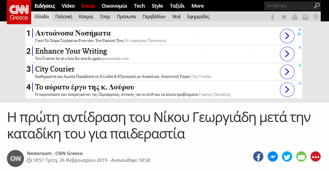Open the Ειδήσεις menu
The image size is (329, 171).
point(45,6)
